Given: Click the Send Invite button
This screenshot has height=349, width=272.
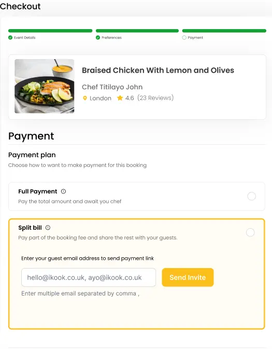Looking at the screenshot, I should pos(188,277).
